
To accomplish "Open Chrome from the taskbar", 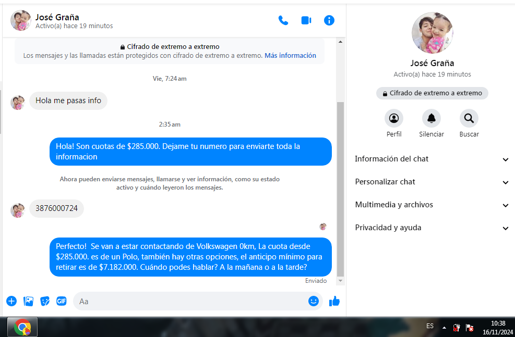I will coord(22,327).
